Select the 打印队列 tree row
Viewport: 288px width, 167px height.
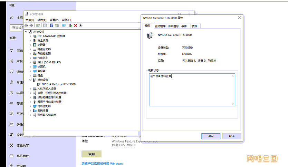pos(42,58)
